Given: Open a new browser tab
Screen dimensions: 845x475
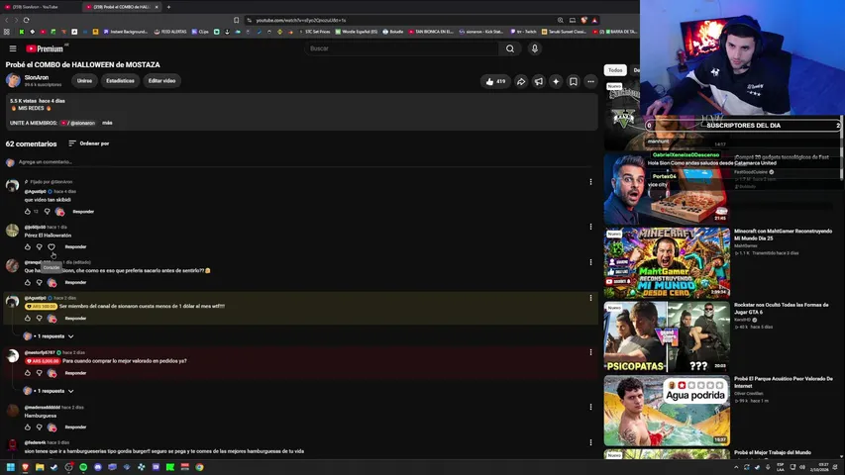Looking at the screenshot, I should pos(168,7).
